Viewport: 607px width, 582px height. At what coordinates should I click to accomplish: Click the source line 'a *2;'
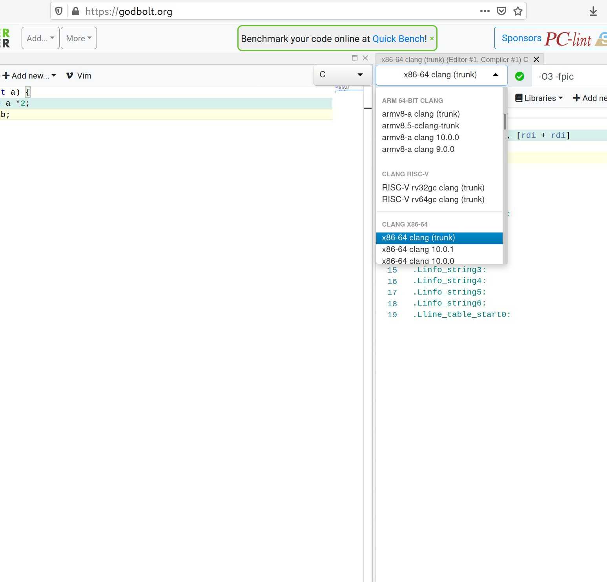[x=166, y=103]
